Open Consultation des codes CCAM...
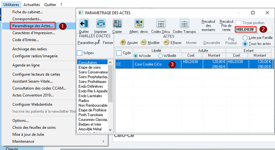The image size is (275, 150). coord(39,88)
